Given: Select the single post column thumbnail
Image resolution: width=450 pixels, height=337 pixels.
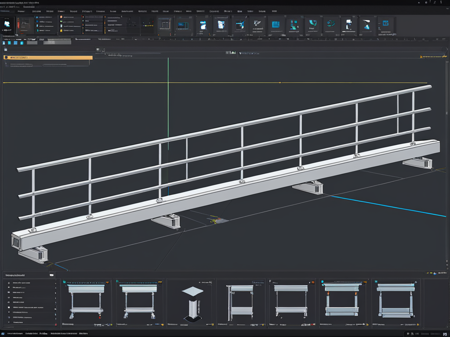Looking at the screenshot, I should click(x=192, y=302).
